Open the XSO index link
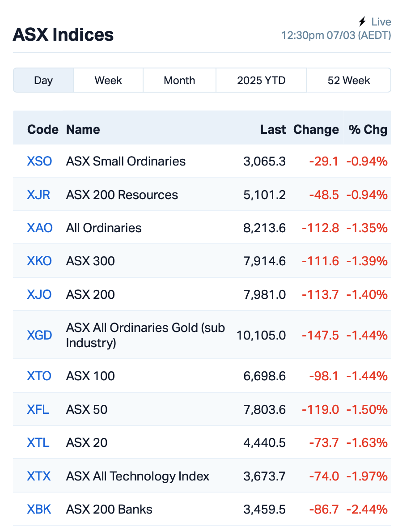 39,161
